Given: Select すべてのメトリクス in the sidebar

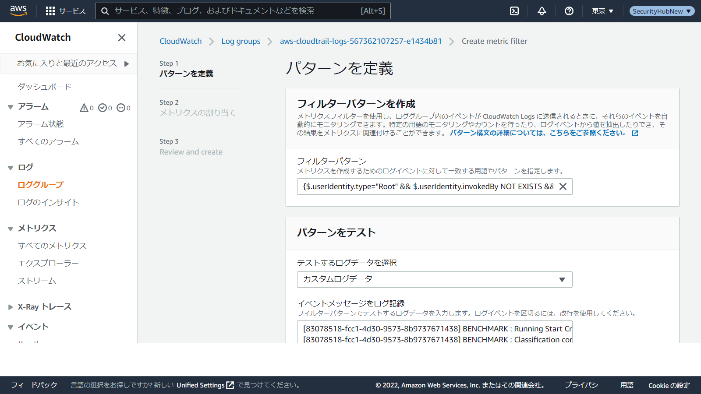Looking at the screenshot, I should pos(52,246).
